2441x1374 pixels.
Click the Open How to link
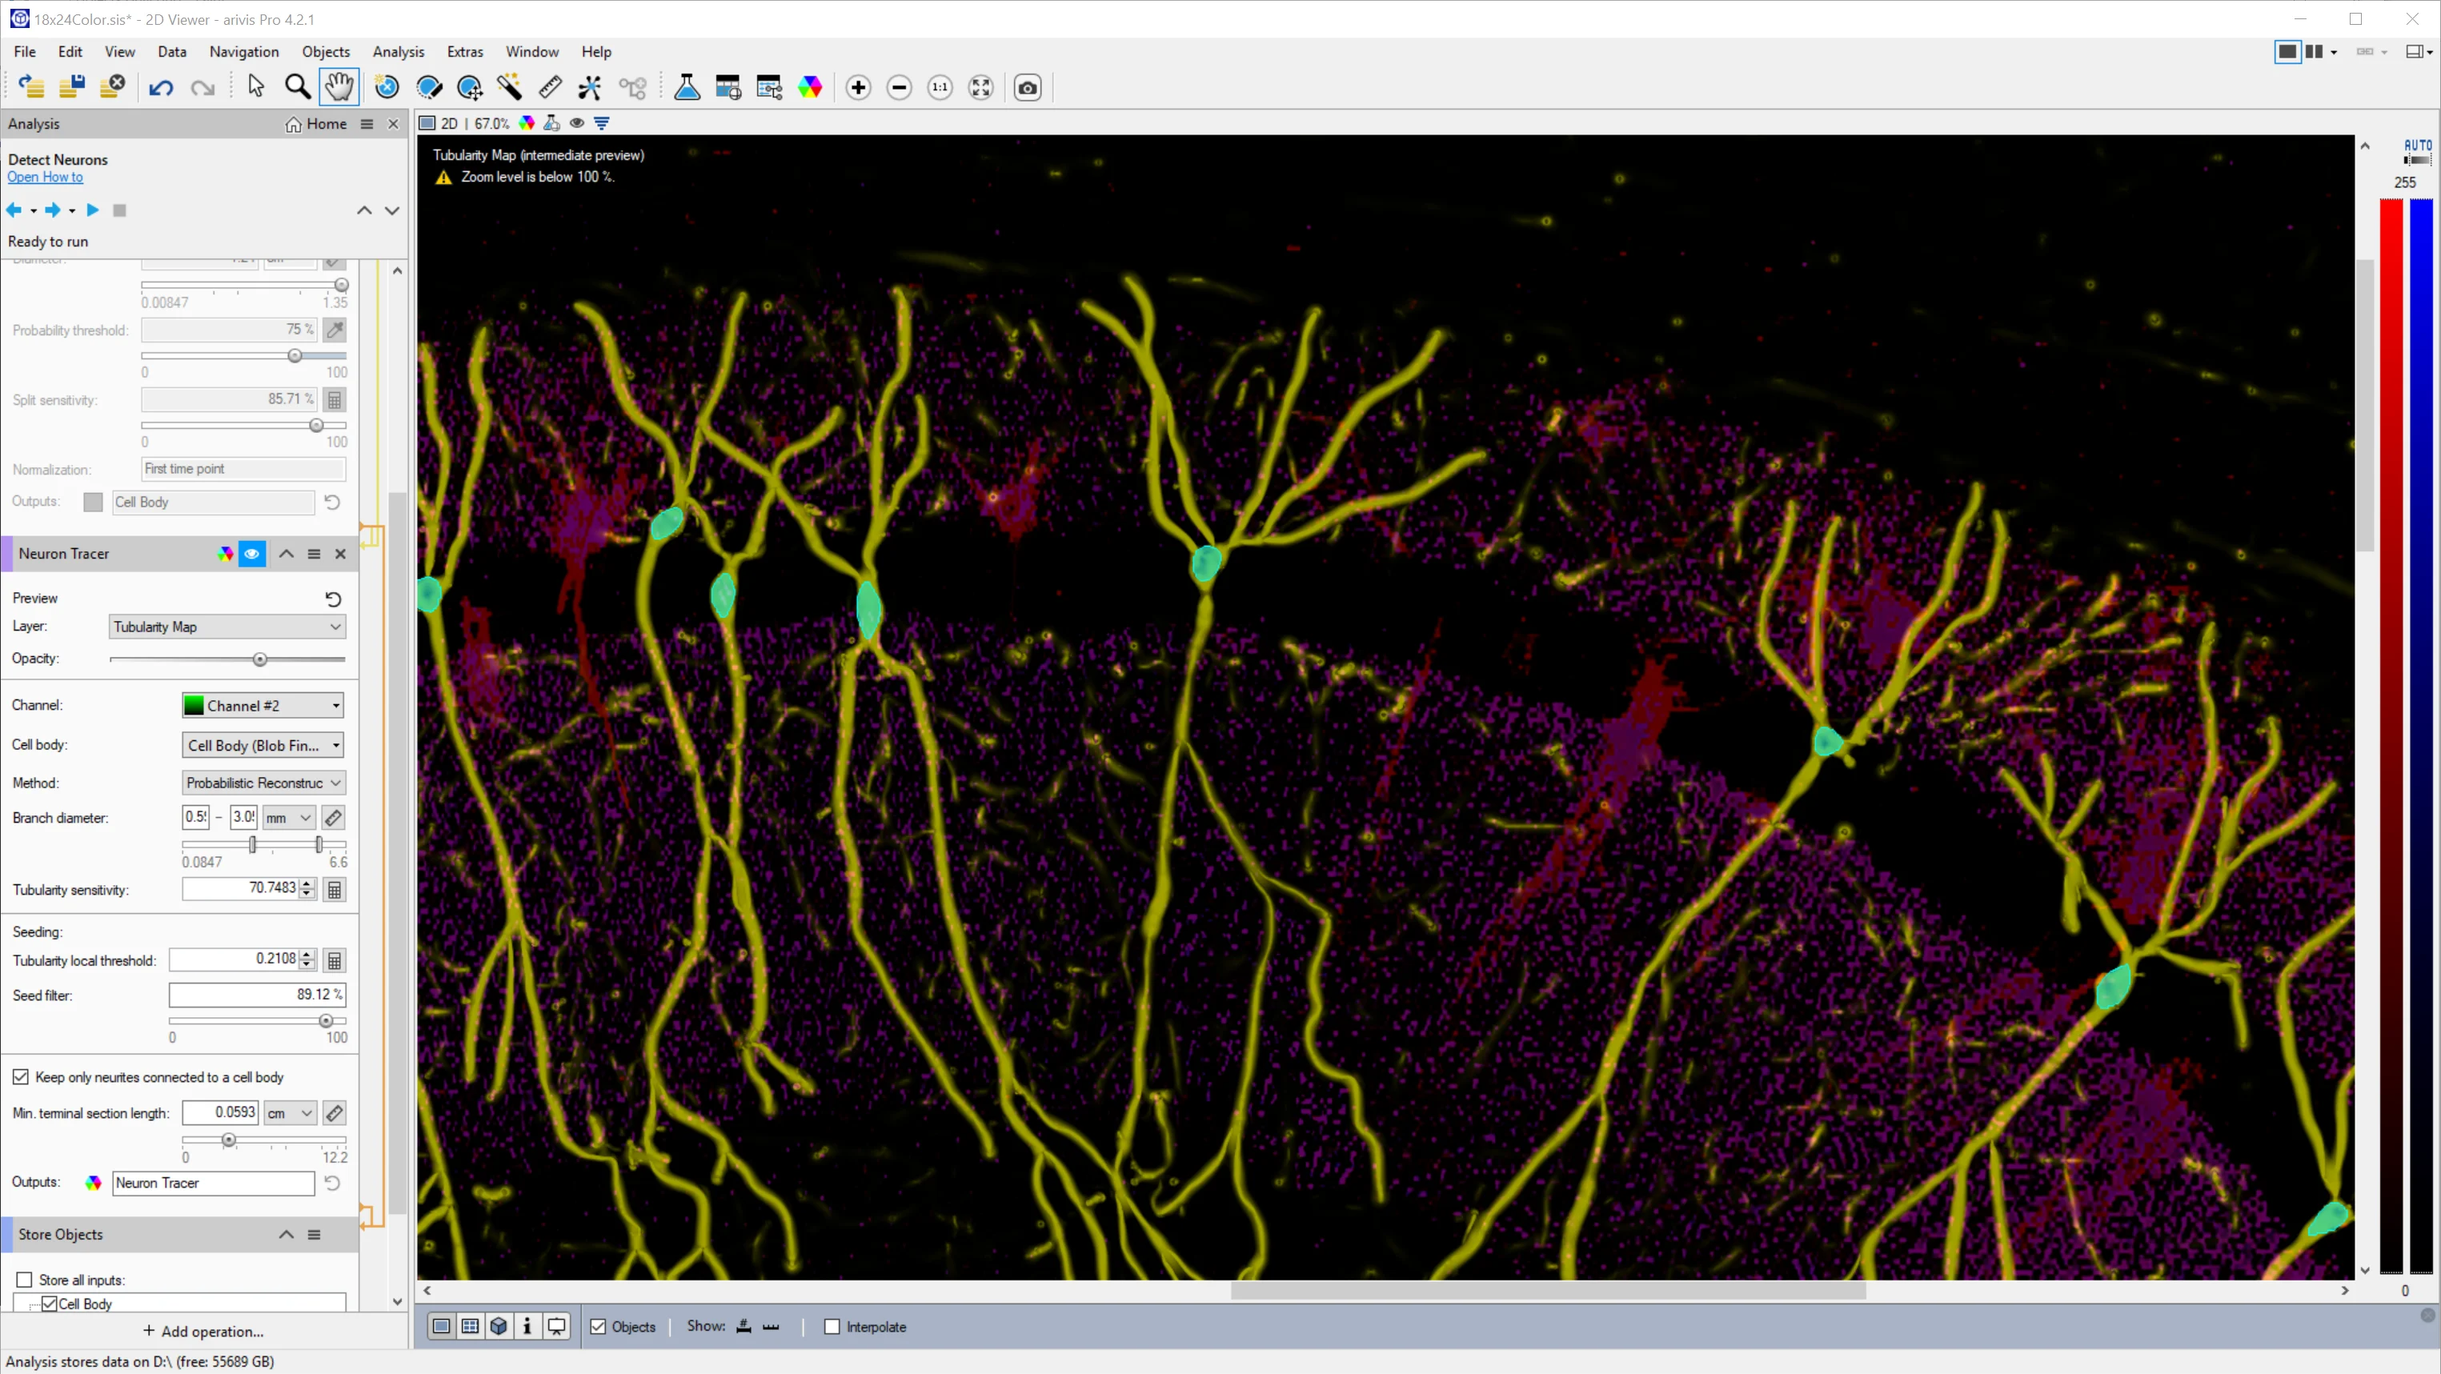click(46, 177)
